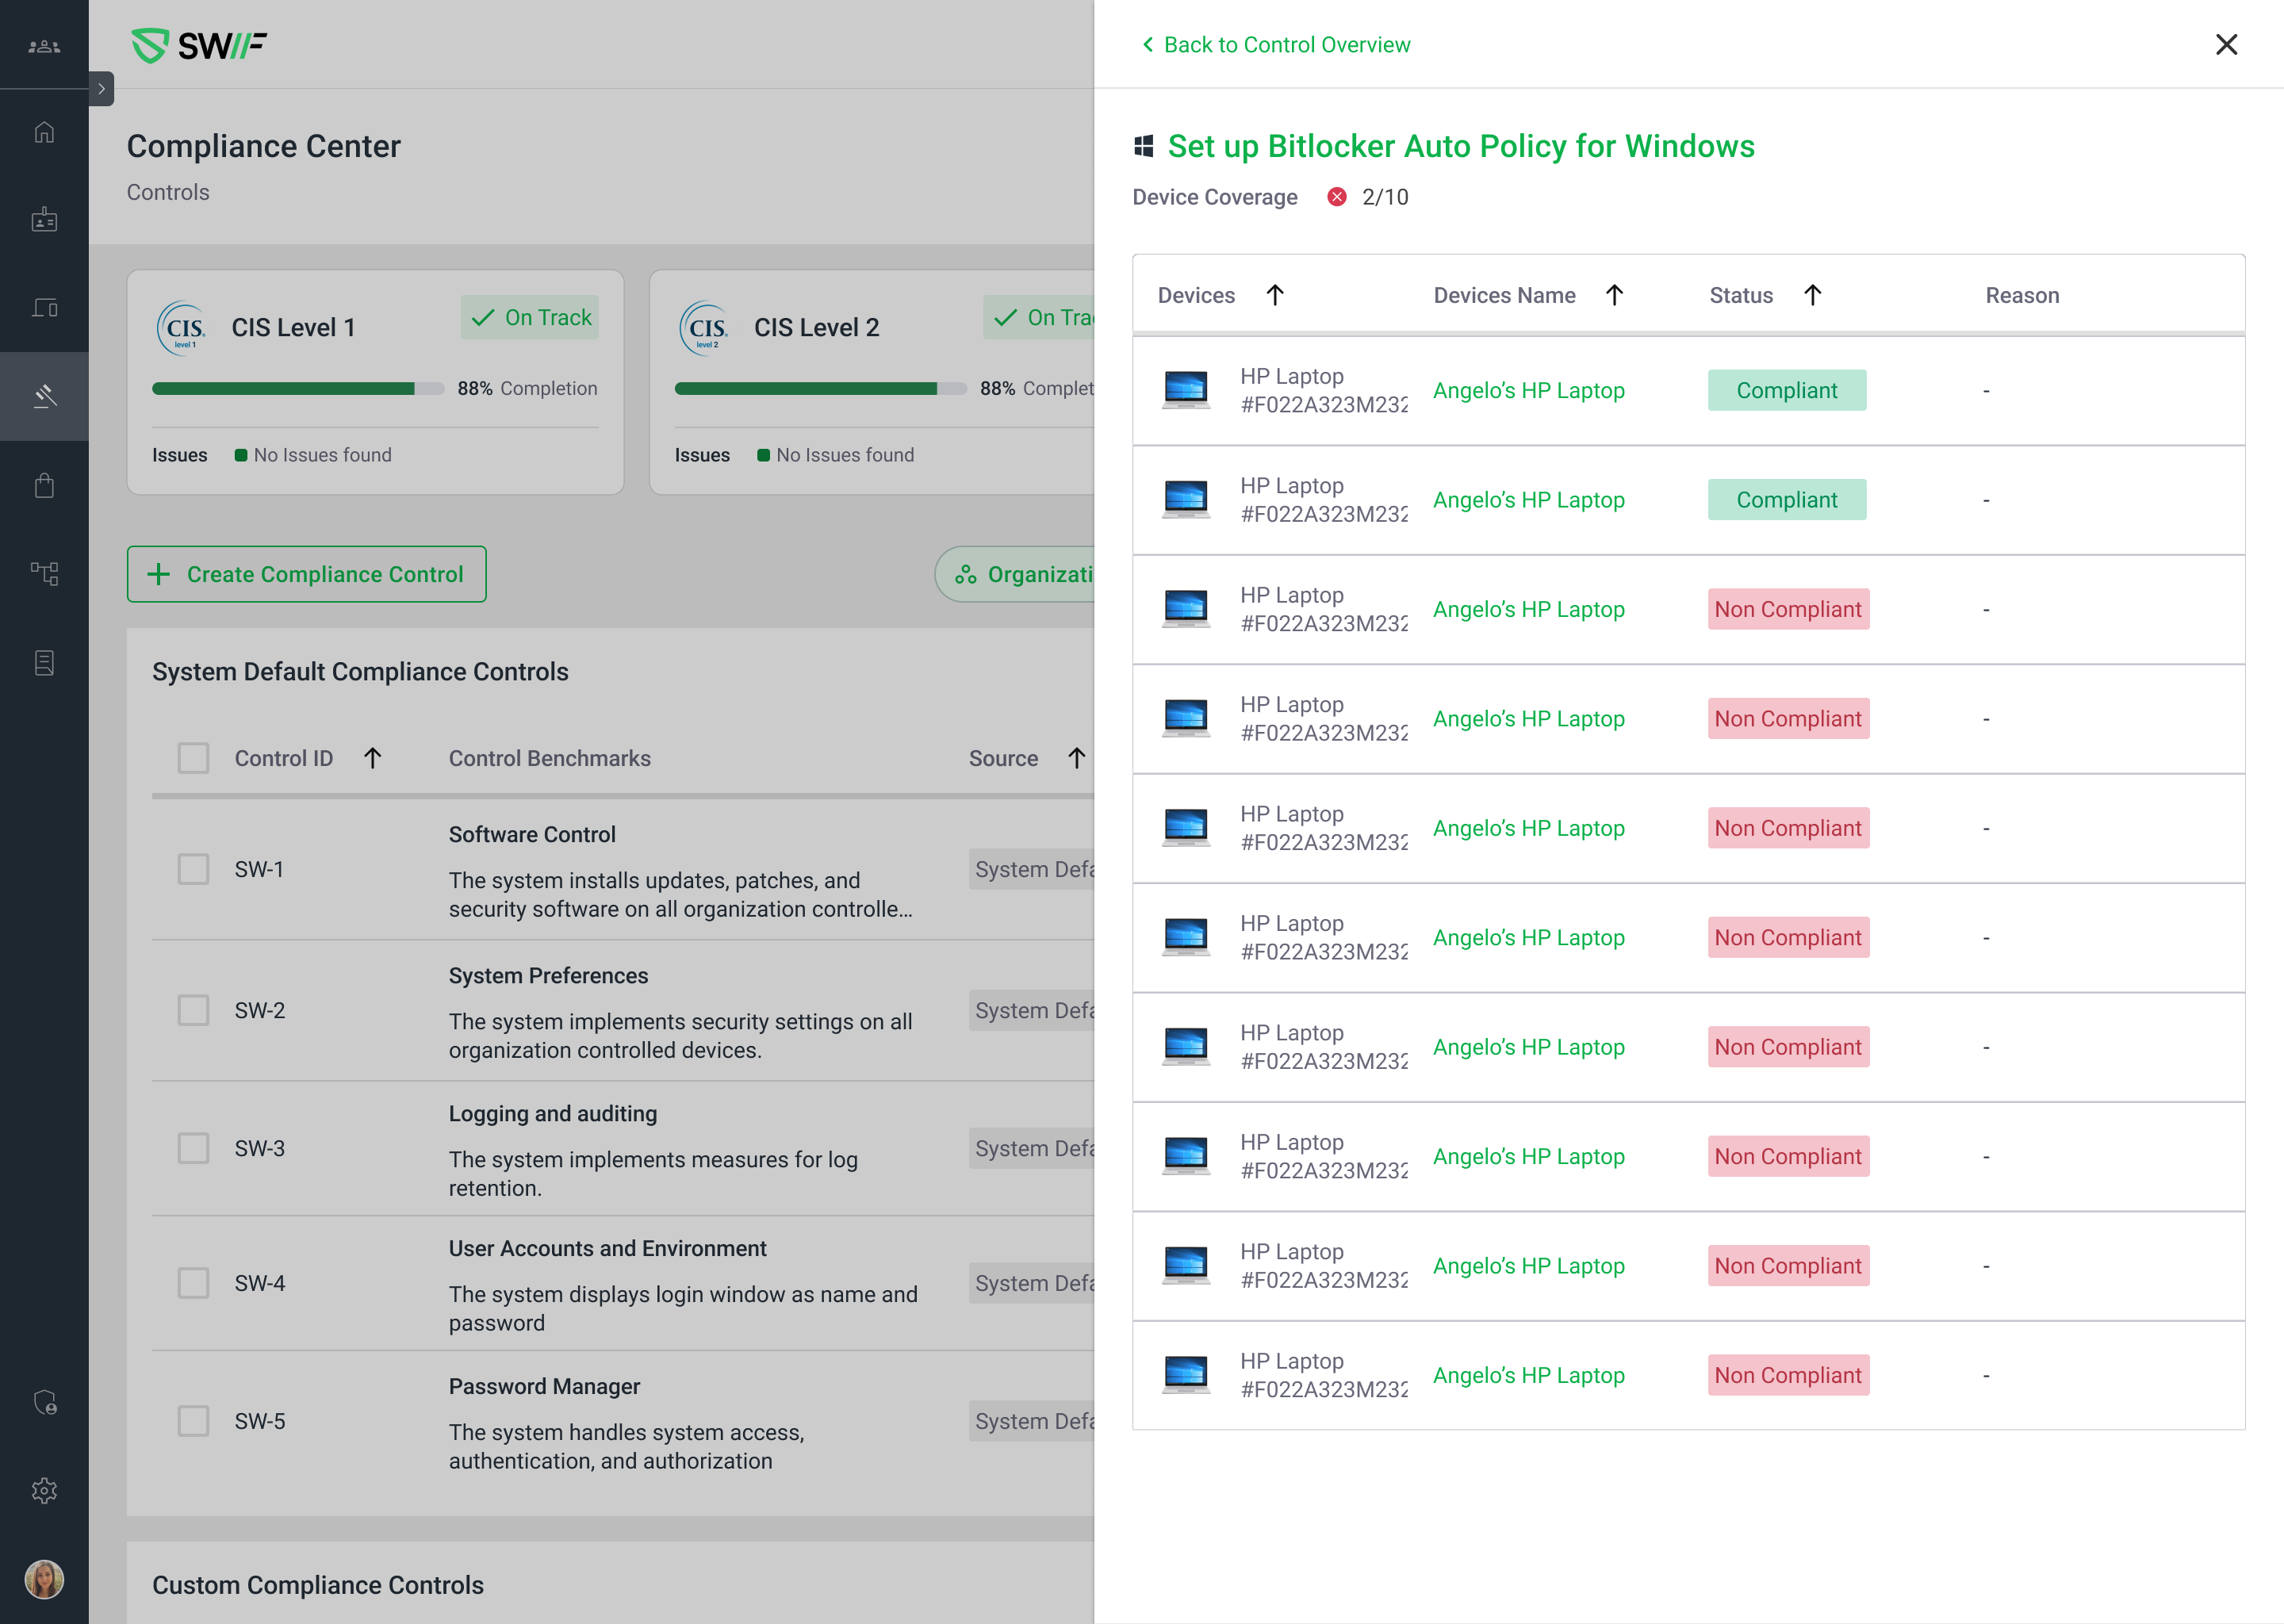
Task: Check the SW-1 control checkbox
Action: click(x=193, y=869)
